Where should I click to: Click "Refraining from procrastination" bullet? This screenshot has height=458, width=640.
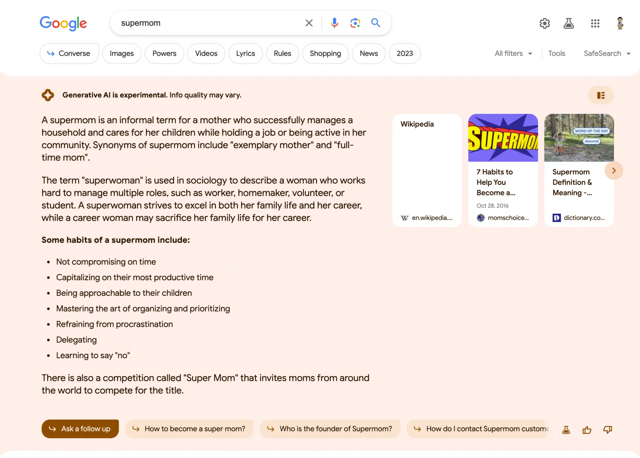click(x=114, y=324)
